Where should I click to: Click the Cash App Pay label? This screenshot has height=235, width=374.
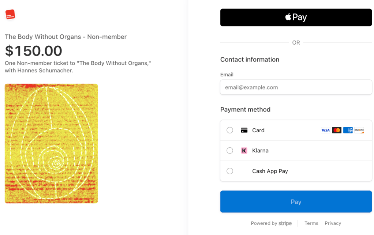pos(270,171)
